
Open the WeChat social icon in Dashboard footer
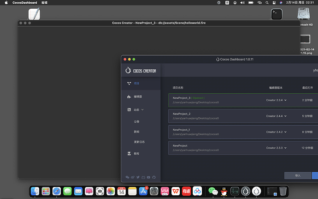click(x=127, y=177)
